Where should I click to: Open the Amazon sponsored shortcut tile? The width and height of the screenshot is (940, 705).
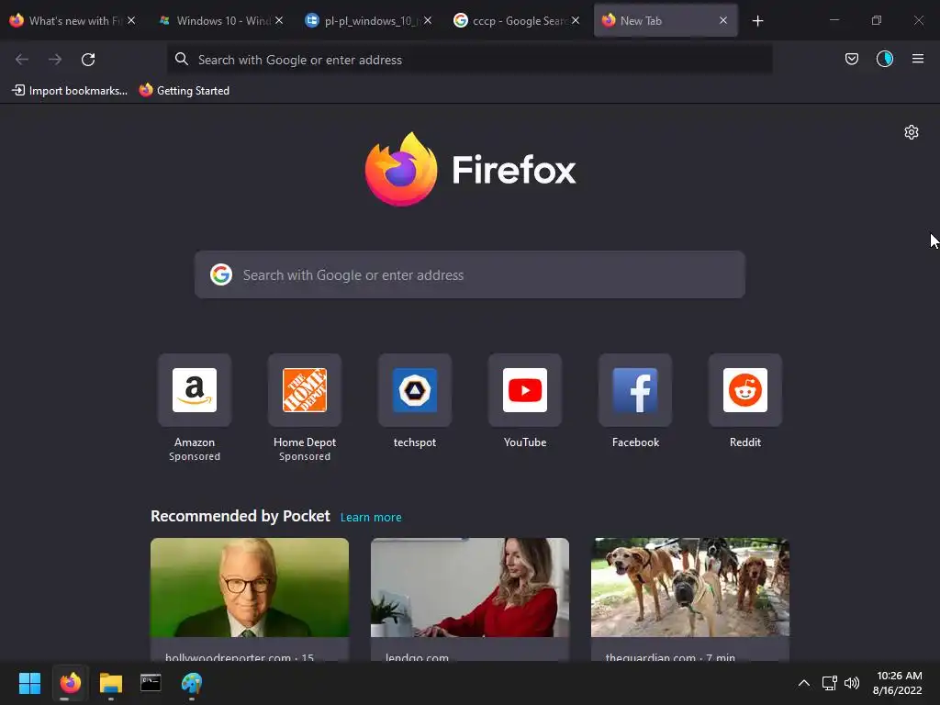(x=195, y=390)
